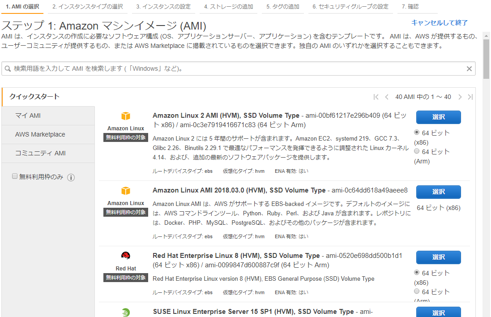Open マイ AMI in the sidebar
Viewport: 491px width, 317px height.
(48, 116)
